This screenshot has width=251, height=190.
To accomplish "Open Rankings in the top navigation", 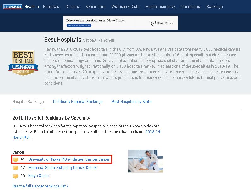I will click(214, 7).
